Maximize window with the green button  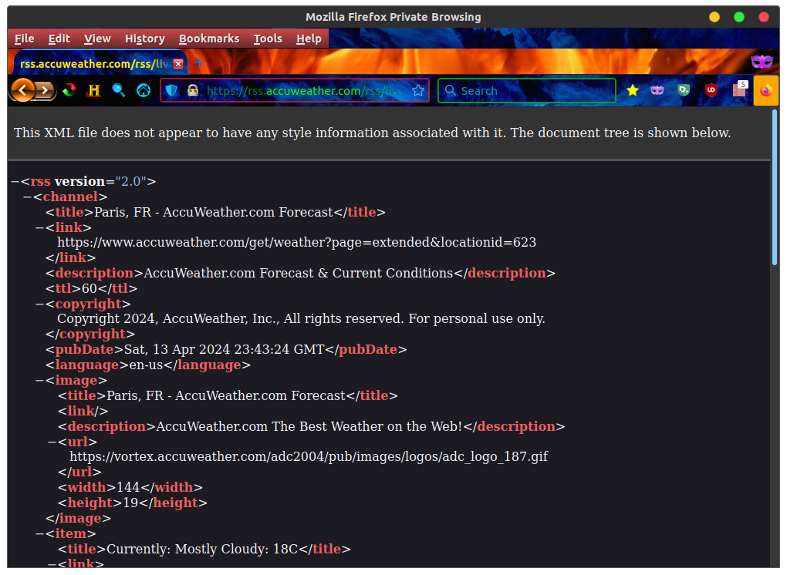tap(739, 17)
